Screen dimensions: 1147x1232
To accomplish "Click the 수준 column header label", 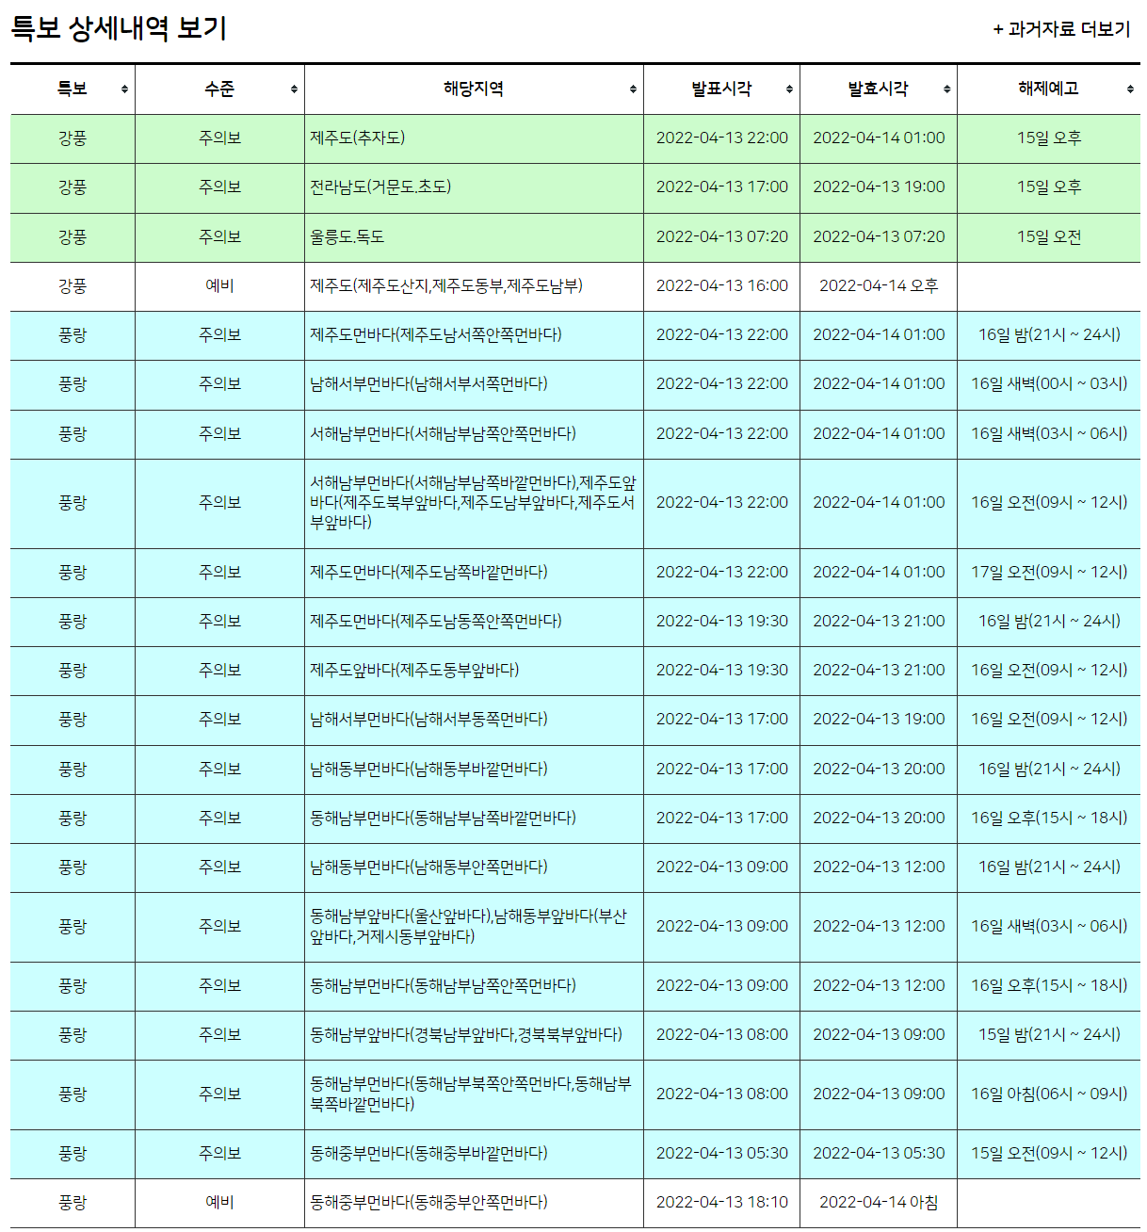I will [x=219, y=89].
